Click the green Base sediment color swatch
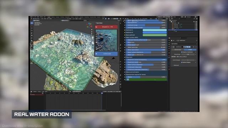The height and width of the screenshot is (128, 228). click(155, 35)
